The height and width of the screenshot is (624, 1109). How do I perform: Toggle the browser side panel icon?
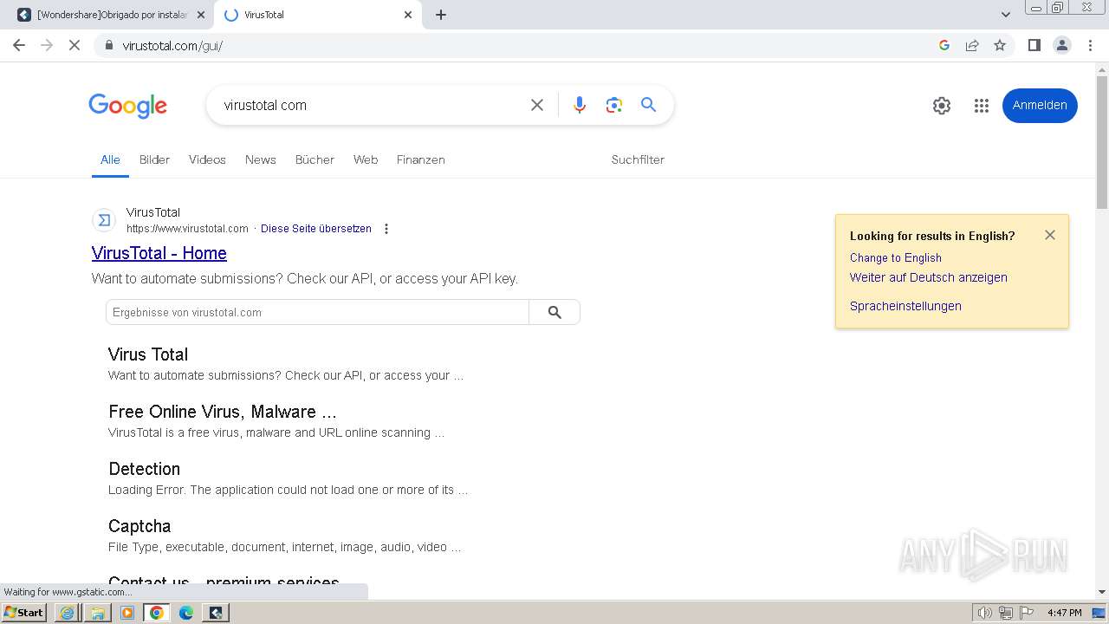[1034, 45]
